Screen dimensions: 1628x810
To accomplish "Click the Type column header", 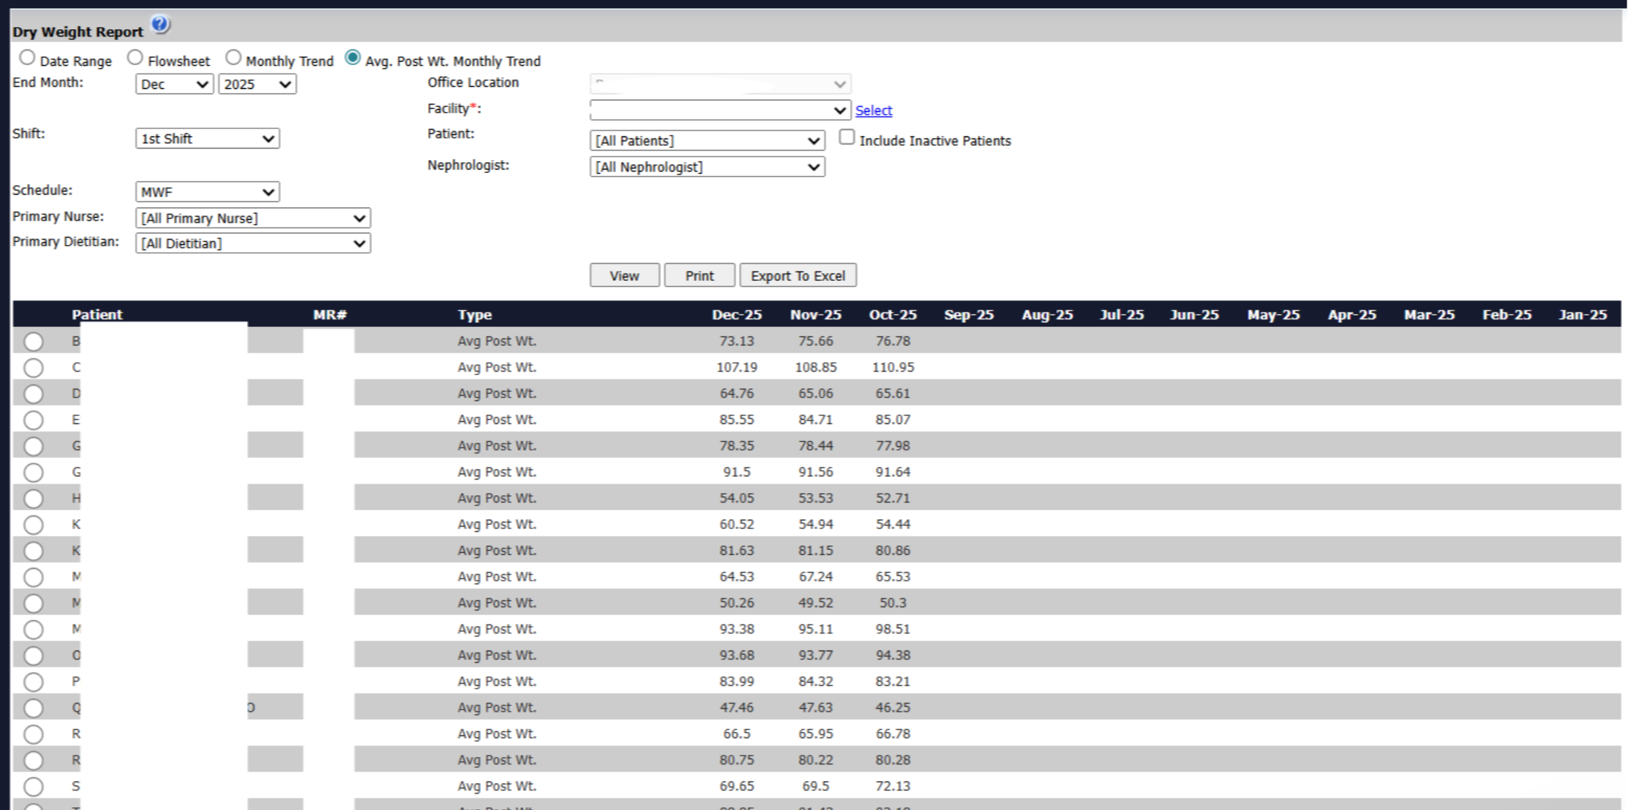I will pos(475,315).
